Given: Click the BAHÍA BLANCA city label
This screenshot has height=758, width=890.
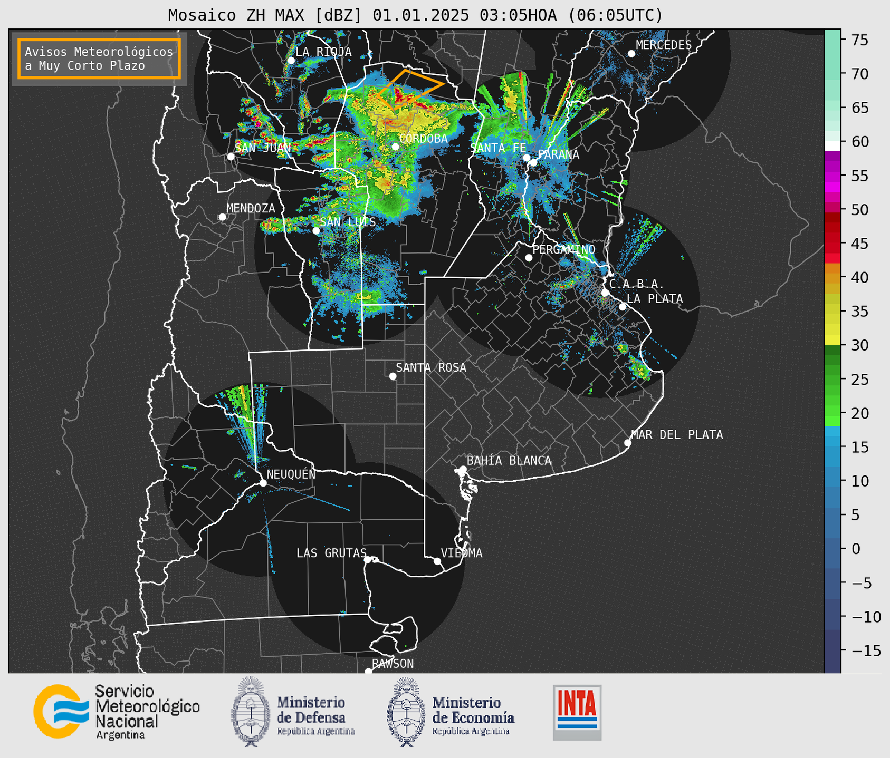Looking at the screenshot, I should (x=509, y=461).
